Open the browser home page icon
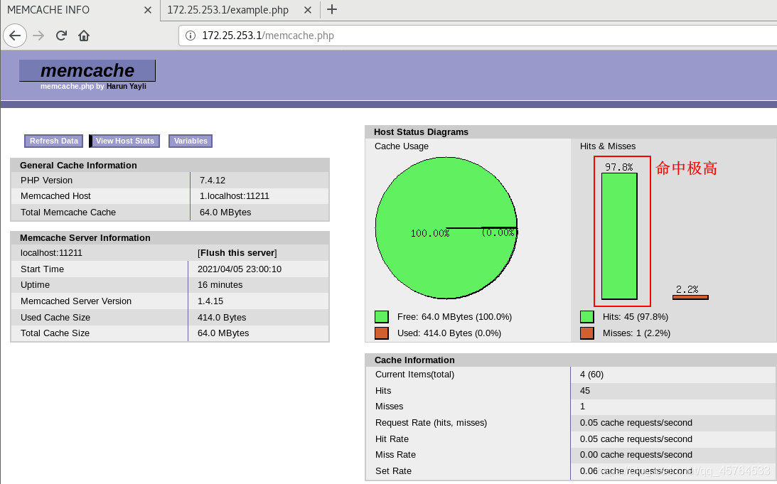The image size is (777, 484). coord(84,36)
